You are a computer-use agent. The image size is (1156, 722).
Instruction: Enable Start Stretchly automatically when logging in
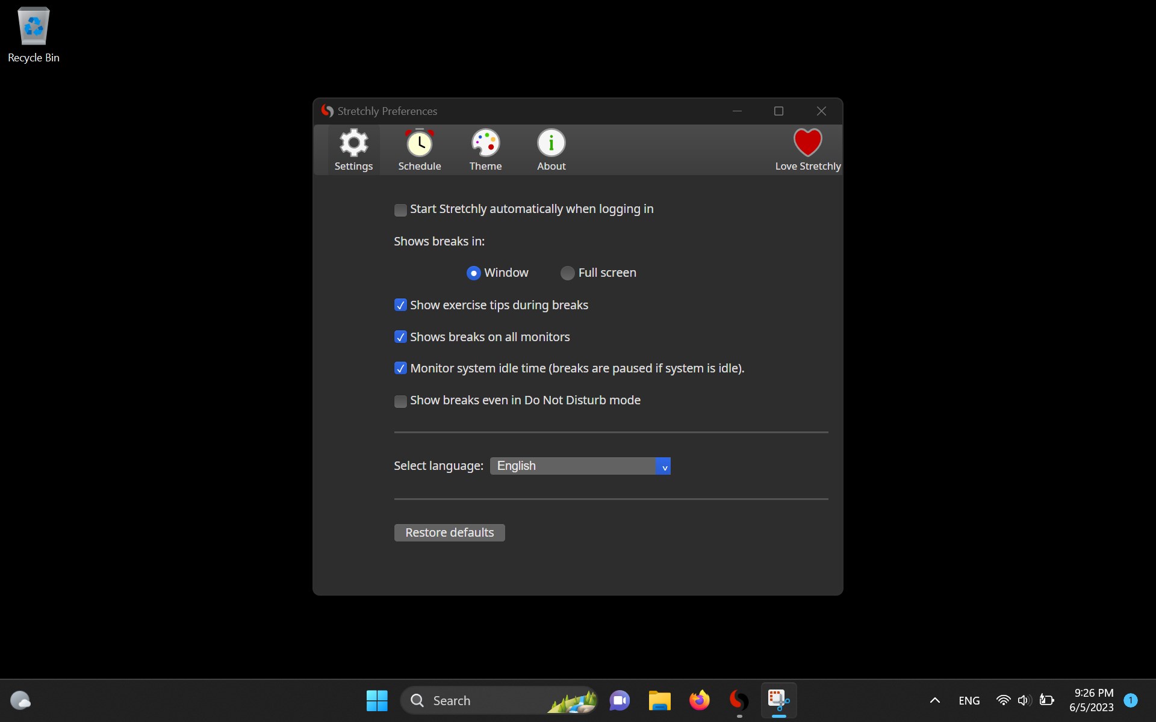[x=400, y=210]
